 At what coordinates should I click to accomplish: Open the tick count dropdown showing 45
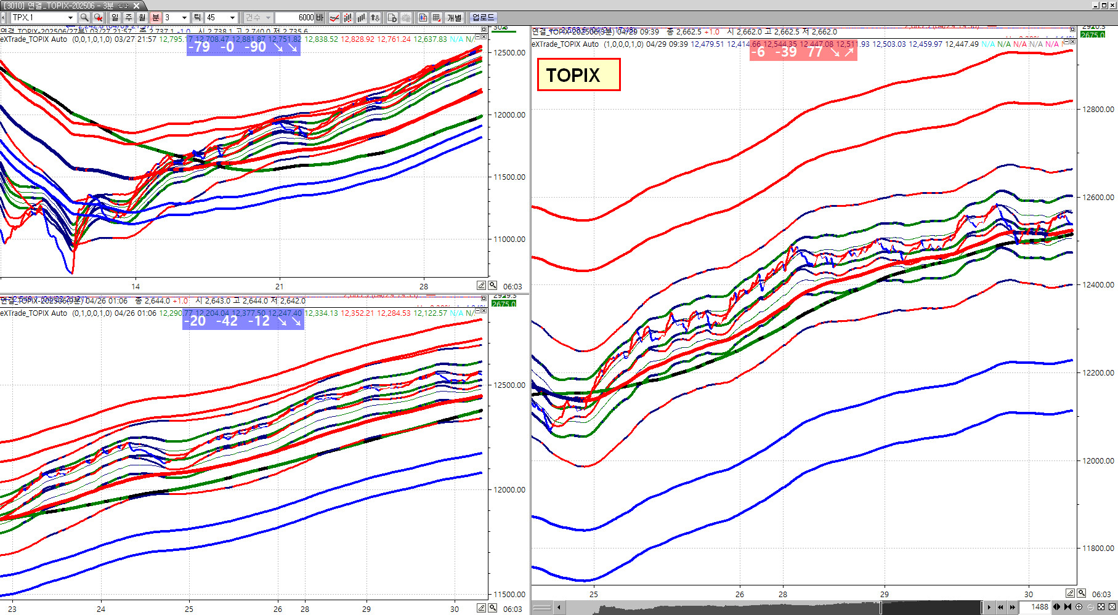pyautogui.click(x=232, y=18)
